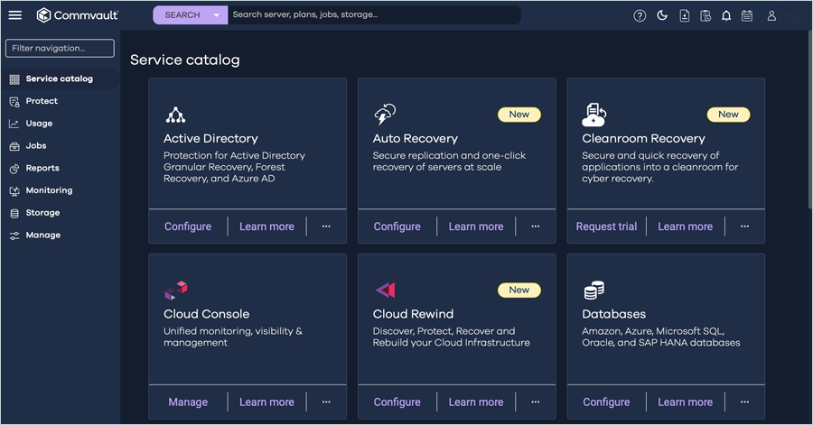Open more options for Active Directory
This screenshot has width=813, height=425.
(x=326, y=226)
